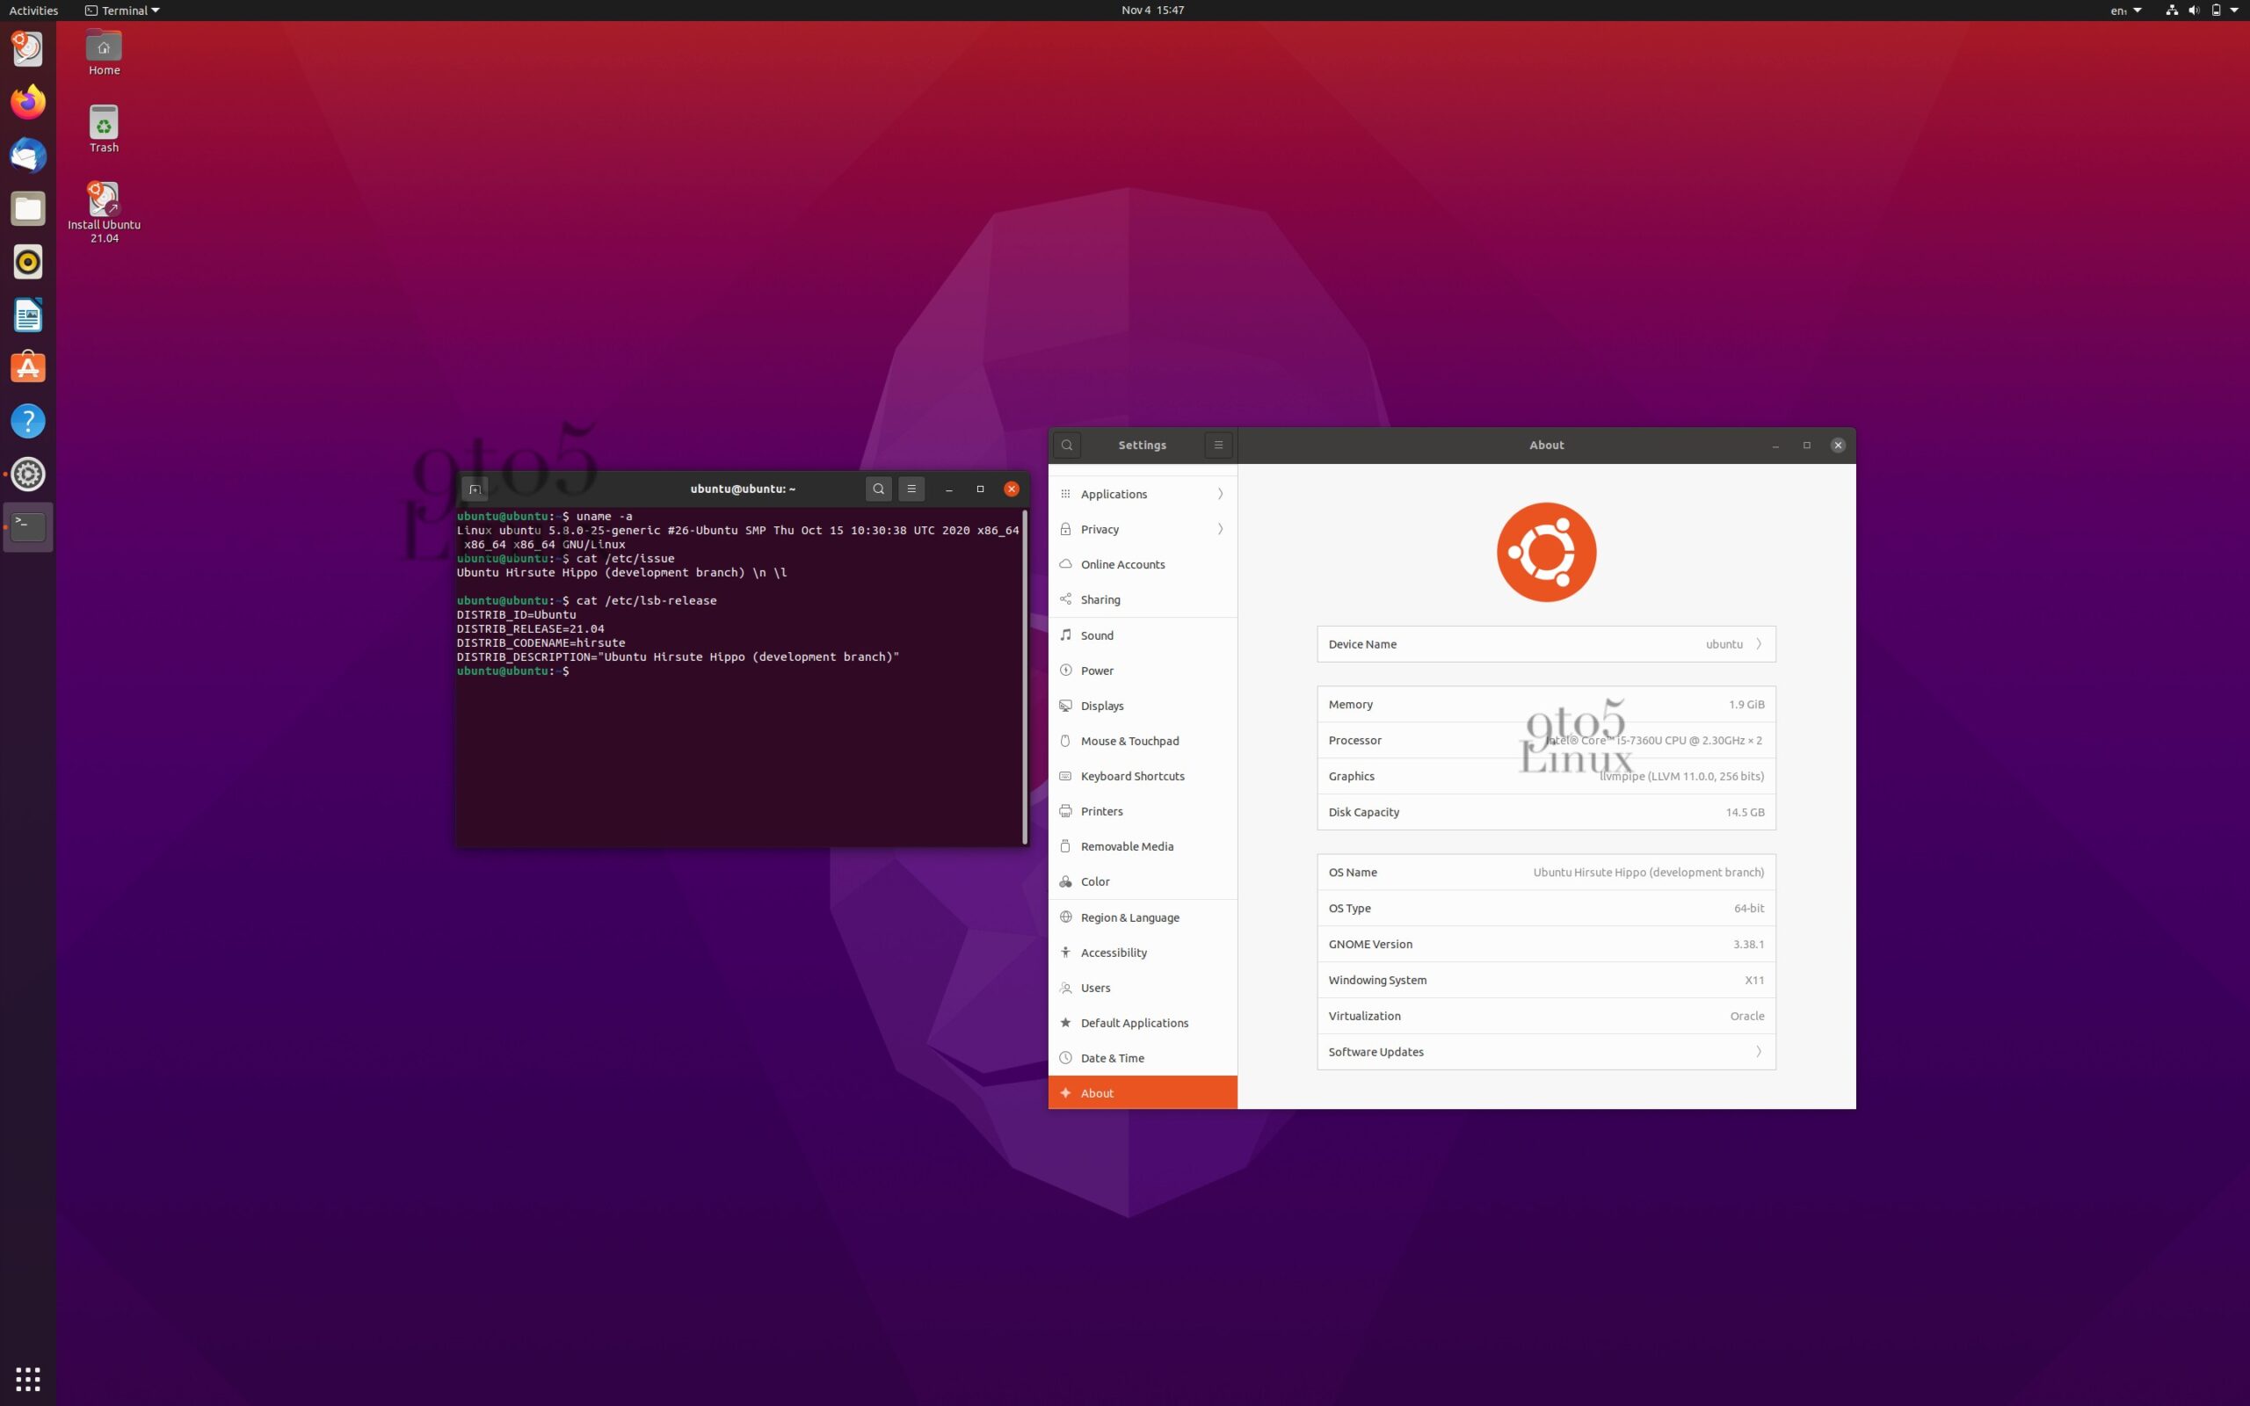
Task: Open Settings hamburger menu
Action: click(1218, 446)
